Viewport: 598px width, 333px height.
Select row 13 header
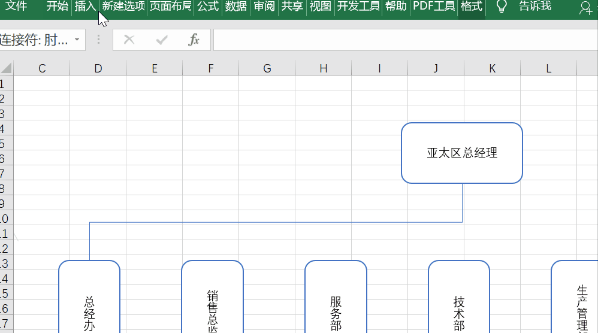coord(7,263)
